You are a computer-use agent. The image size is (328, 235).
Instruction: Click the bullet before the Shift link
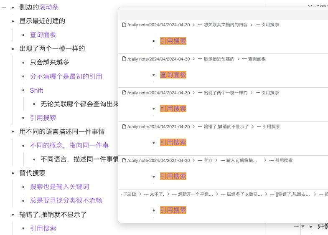coord(23,91)
